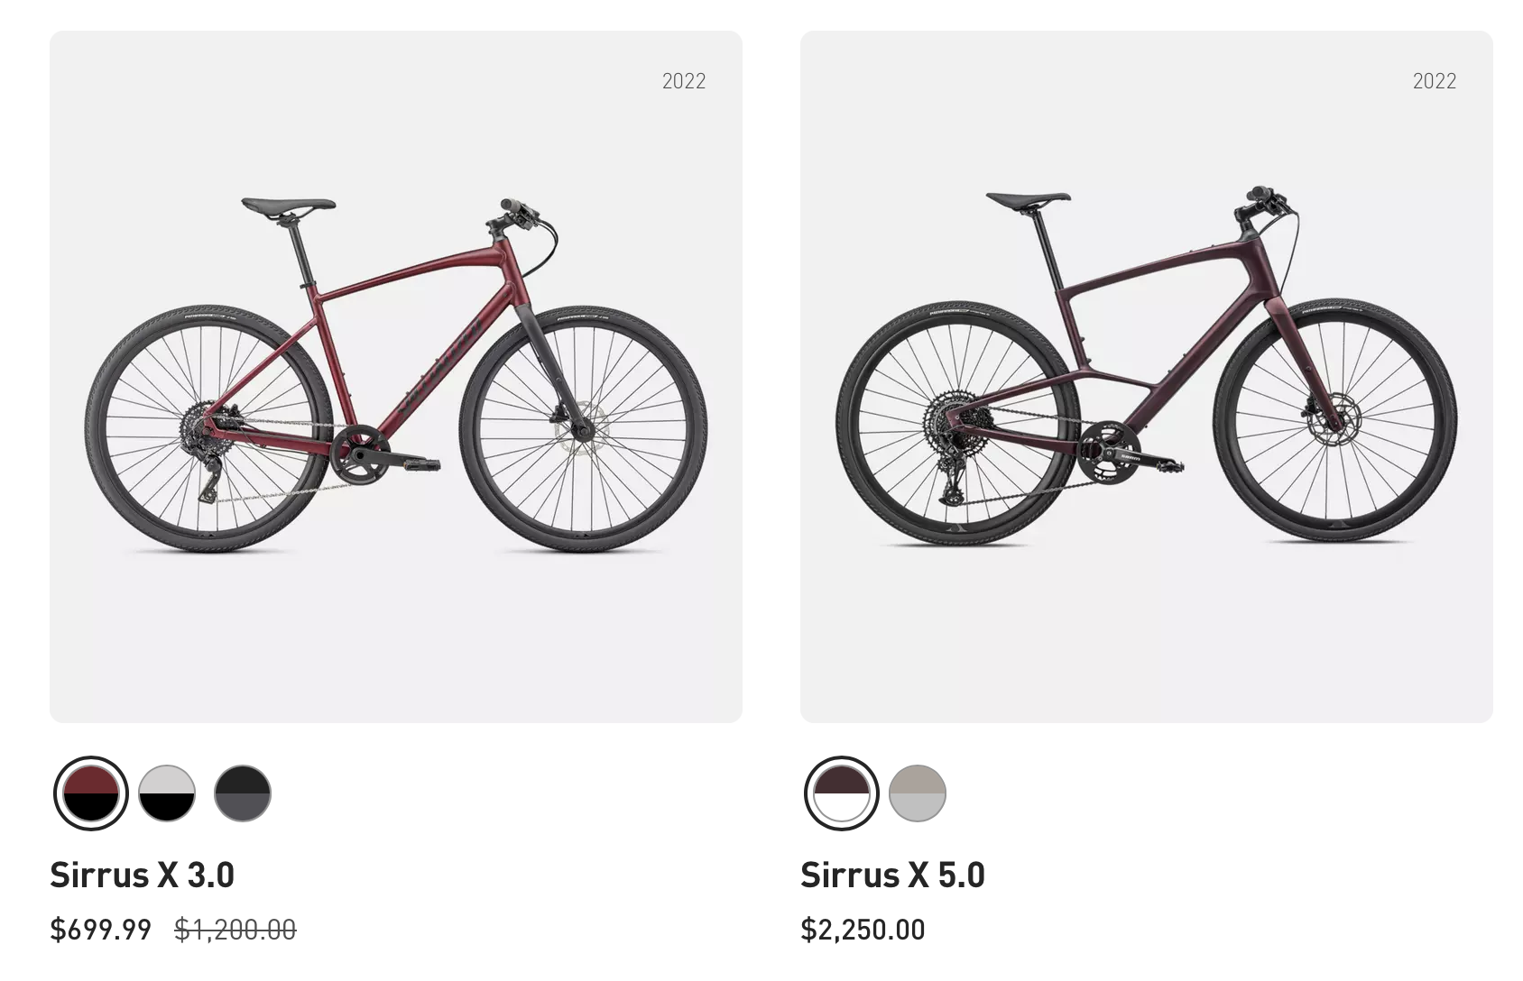1523x981 pixels.
Task: Click the $2,250.00 price
Action: pos(863,930)
